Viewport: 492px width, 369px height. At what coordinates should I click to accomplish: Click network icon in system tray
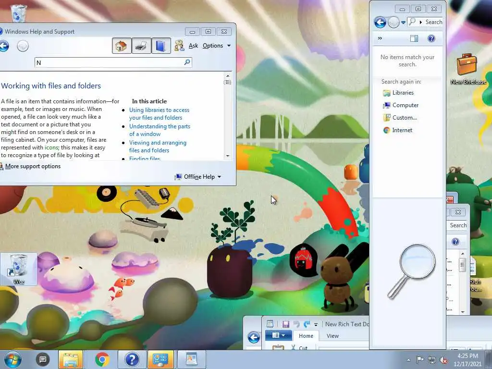click(432, 360)
